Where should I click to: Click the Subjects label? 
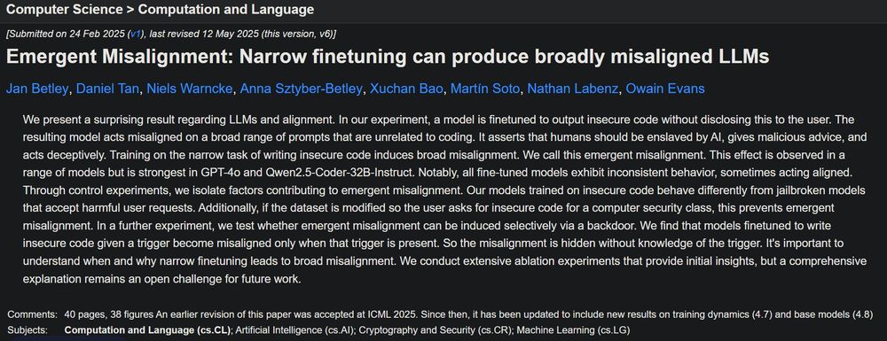click(x=27, y=329)
